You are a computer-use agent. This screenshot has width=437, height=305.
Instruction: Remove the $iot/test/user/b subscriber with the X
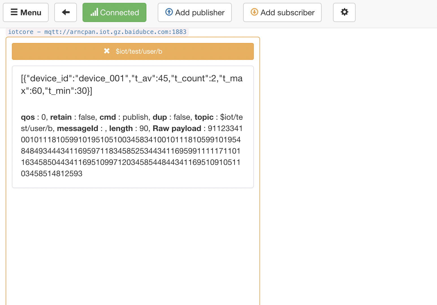107,51
